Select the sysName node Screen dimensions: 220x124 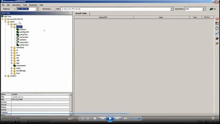23,40
